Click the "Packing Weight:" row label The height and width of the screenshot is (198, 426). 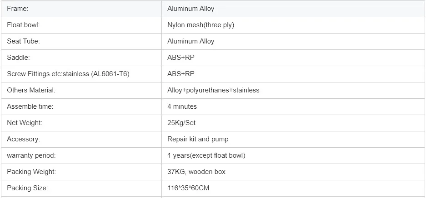[31, 172]
